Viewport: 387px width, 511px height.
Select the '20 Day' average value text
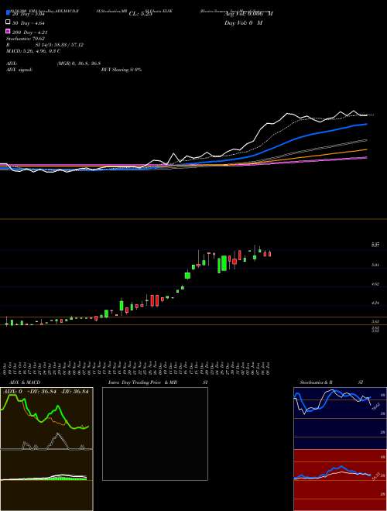(x=28, y=14)
